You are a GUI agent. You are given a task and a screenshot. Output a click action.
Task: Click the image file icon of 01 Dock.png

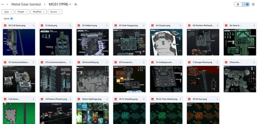coord(42,26)
